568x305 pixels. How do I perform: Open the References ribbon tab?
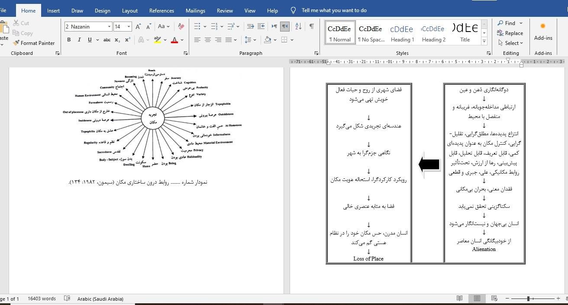pyautogui.click(x=161, y=10)
